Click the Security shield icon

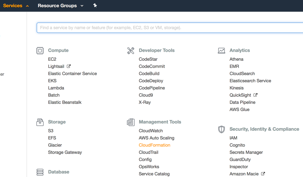(x=221, y=129)
